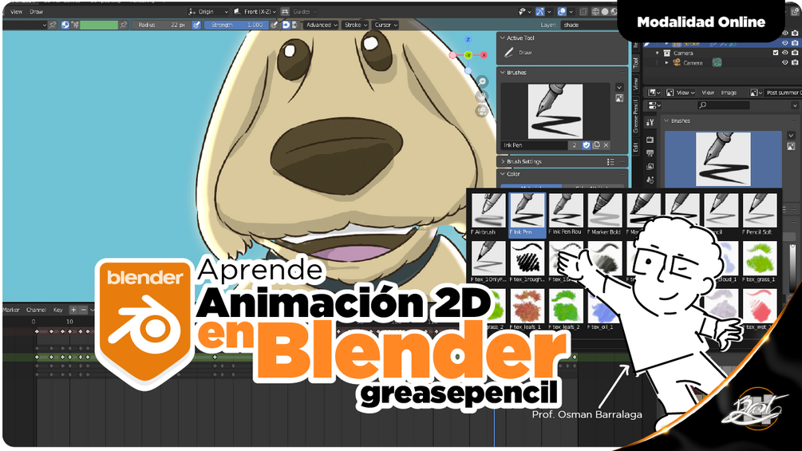The height and width of the screenshot is (451, 802).
Task: Click the Ink Pen brush preview in sidebar
Action: [x=555, y=111]
